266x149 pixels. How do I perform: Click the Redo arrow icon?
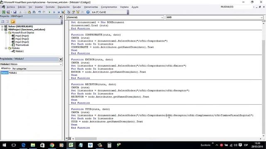(44, 12)
